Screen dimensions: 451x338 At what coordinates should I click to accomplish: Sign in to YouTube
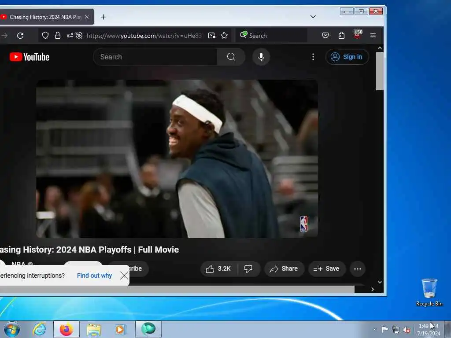coord(347,57)
